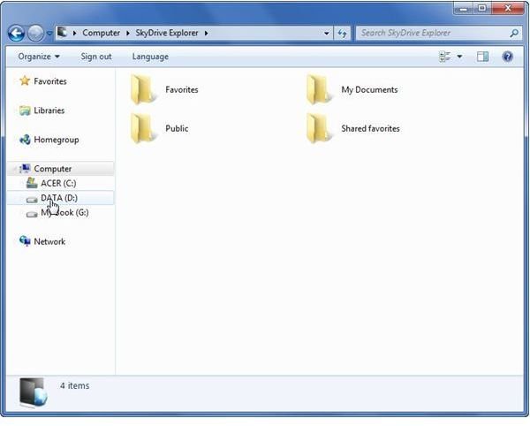Open the view options dropdown arrow
The height and width of the screenshot is (426, 530).
[x=459, y=57]
